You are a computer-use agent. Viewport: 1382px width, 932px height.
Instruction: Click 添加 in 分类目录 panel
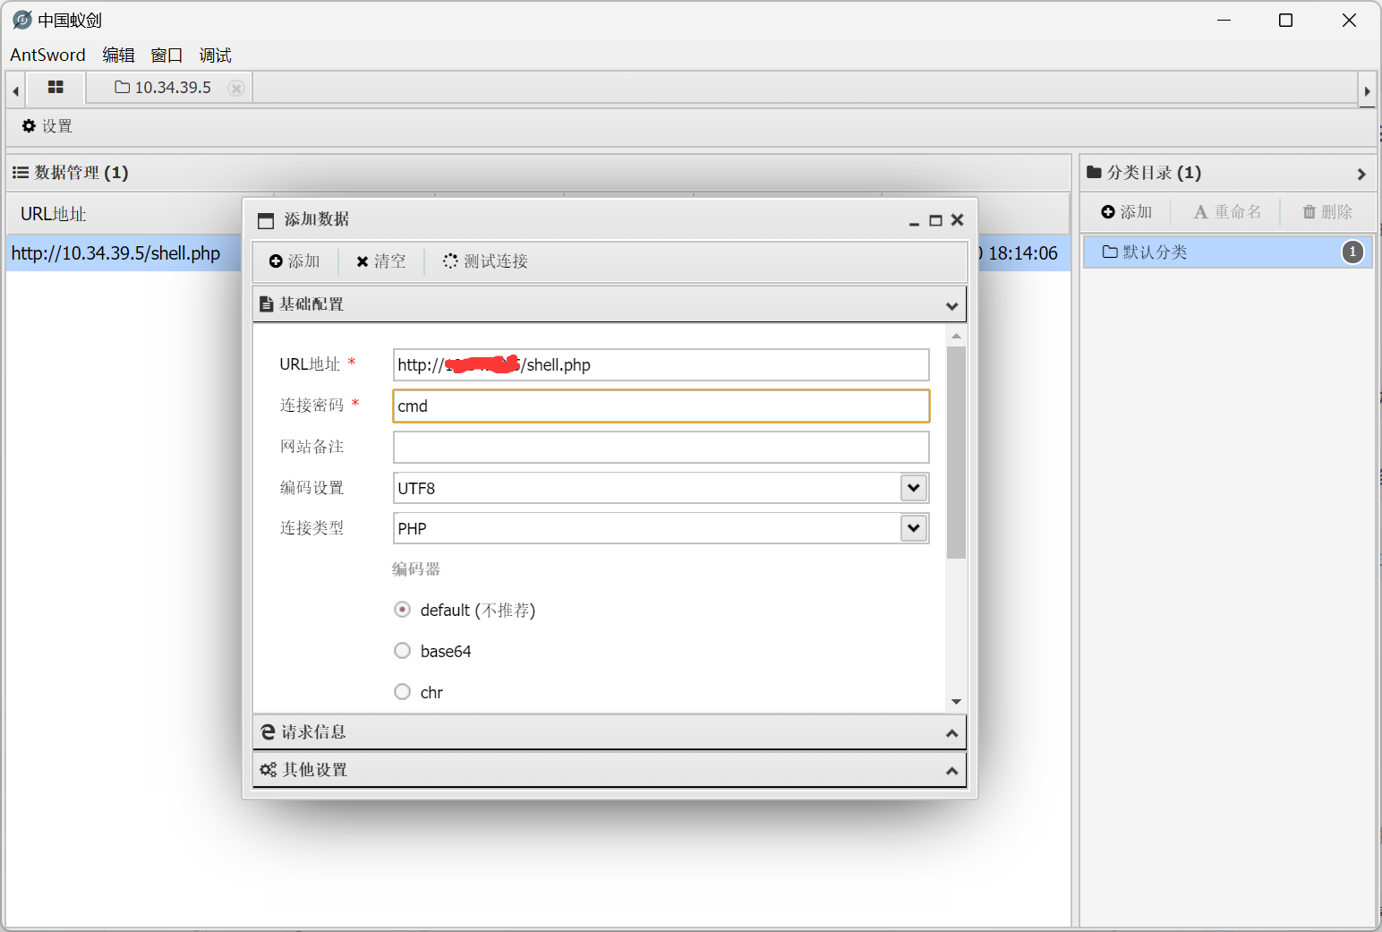pos(1127,212)
